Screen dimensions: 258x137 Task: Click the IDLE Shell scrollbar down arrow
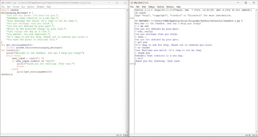[256, 132]
